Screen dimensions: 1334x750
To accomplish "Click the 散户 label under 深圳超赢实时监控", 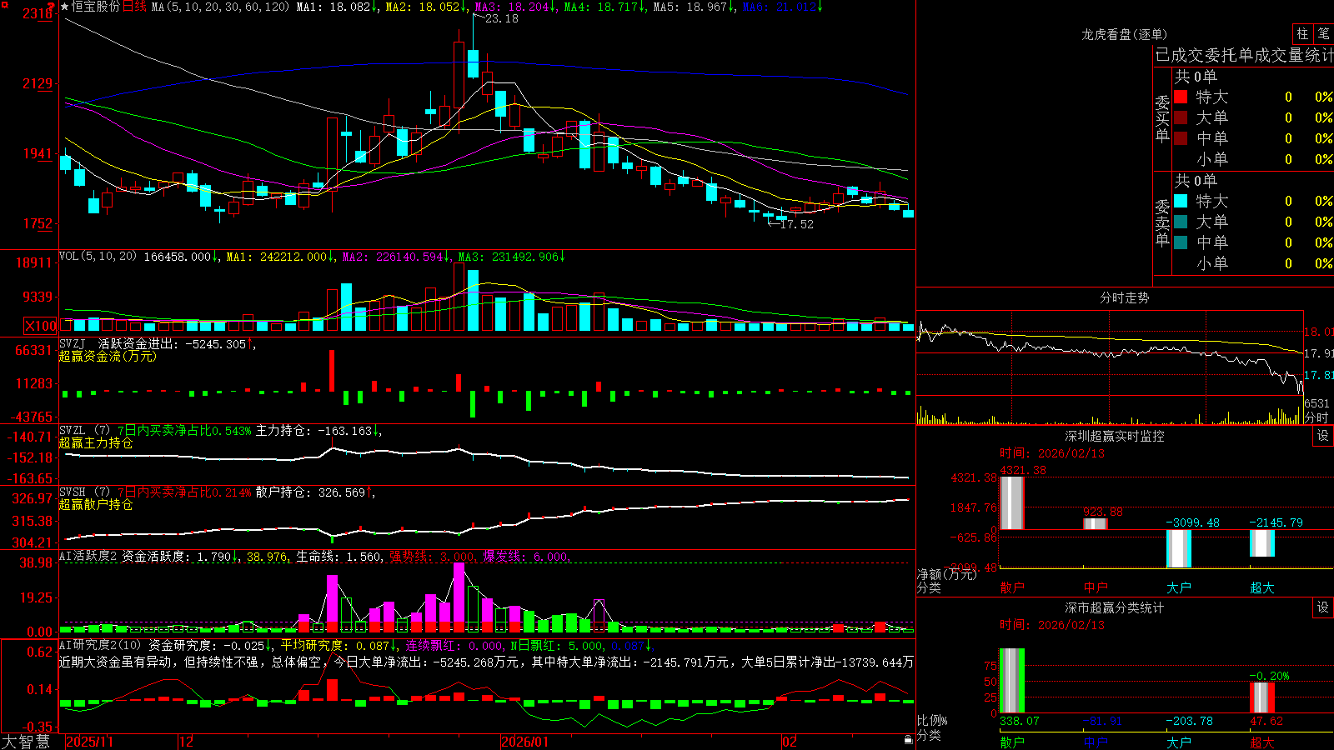I will pyautogui.click(x=1012, y=587).
